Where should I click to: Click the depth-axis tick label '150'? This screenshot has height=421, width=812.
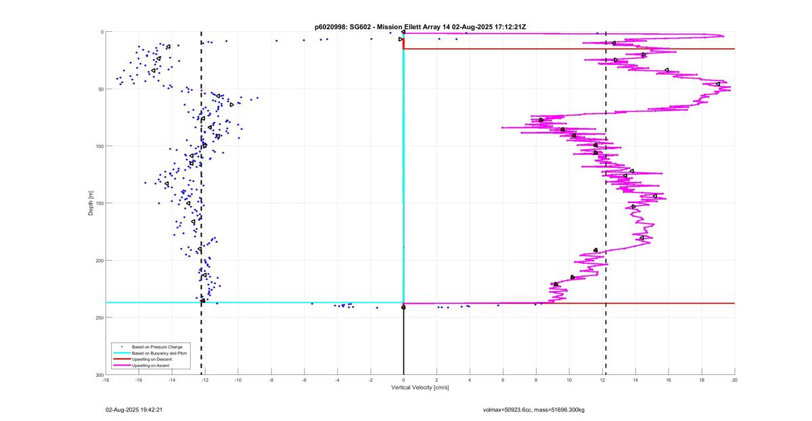coord(99,203)
